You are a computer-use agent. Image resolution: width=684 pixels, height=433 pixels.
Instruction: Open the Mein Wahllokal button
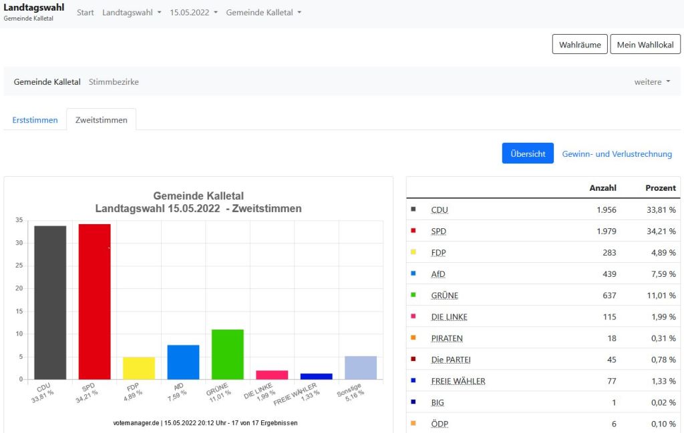tap(645, 45)
